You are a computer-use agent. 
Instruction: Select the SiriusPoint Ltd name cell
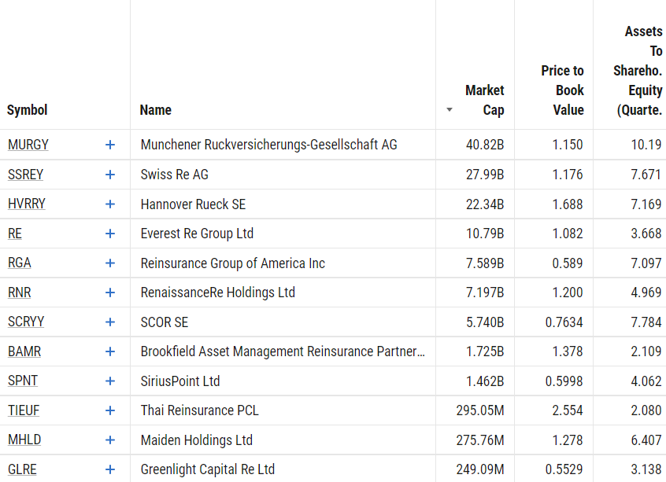180,381
